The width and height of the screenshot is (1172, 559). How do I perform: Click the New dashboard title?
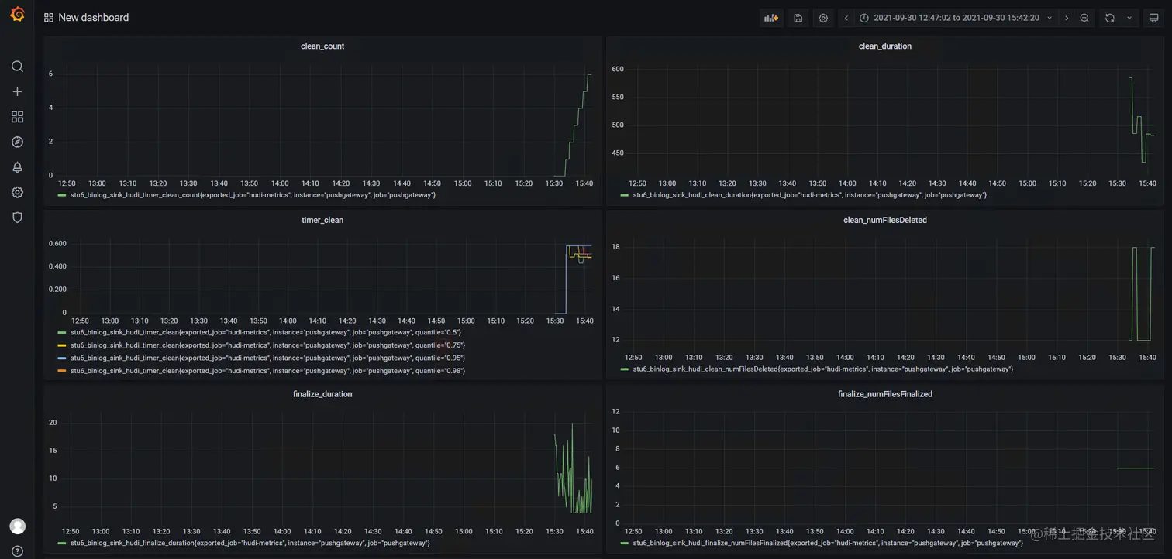tap(94, 18)
